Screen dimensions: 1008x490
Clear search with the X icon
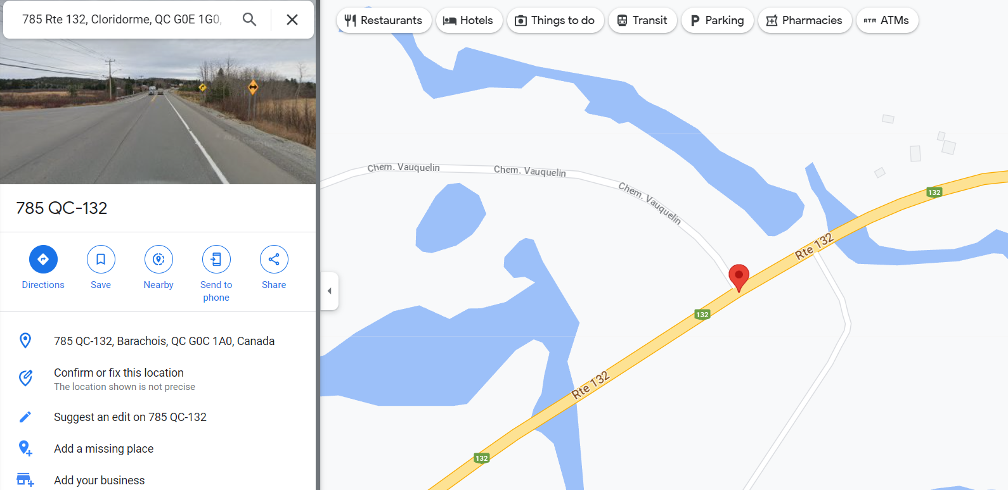tap(292, 20)
